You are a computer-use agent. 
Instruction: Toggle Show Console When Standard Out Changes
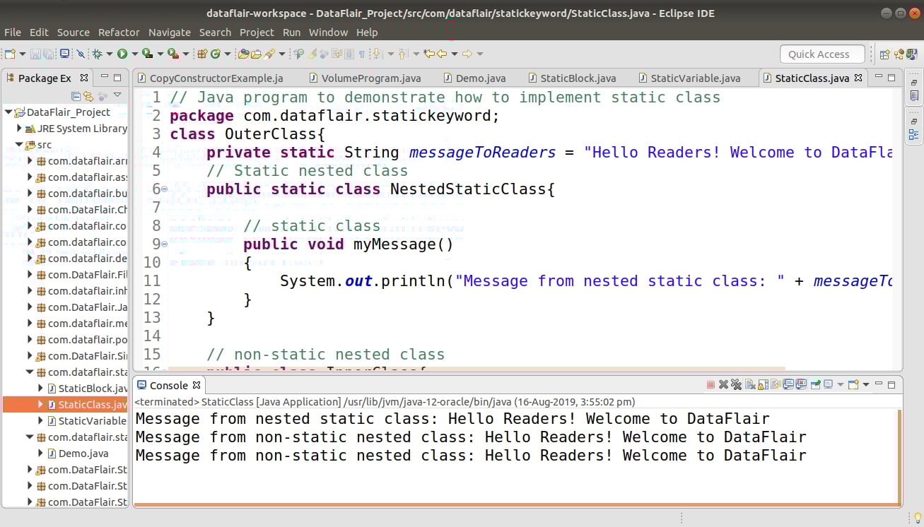point(788,384)
